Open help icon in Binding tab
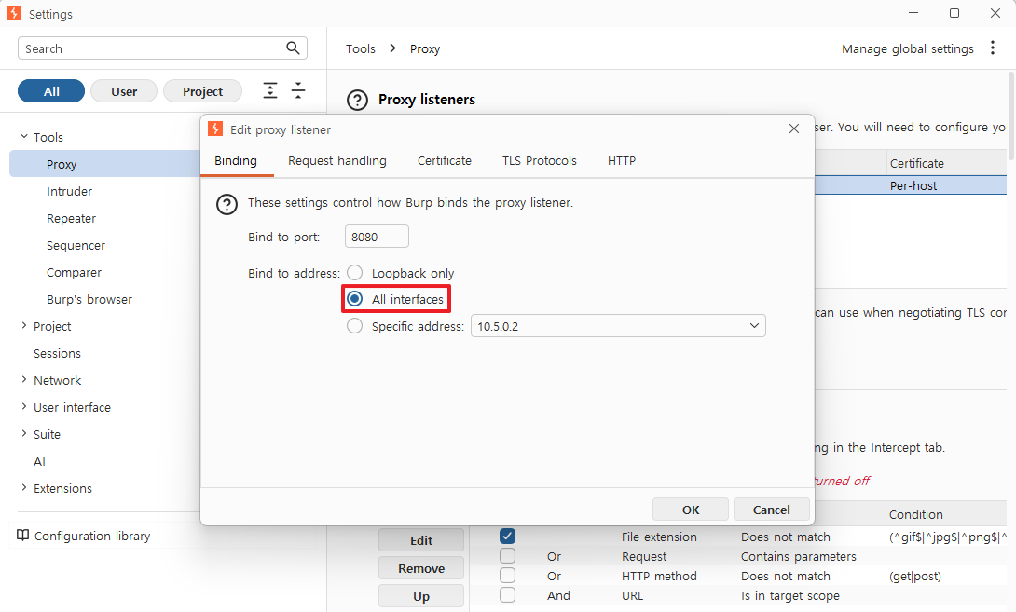The width and height of the screenshot is (1016, 612). pyautogui.click(x=227, y=205)
